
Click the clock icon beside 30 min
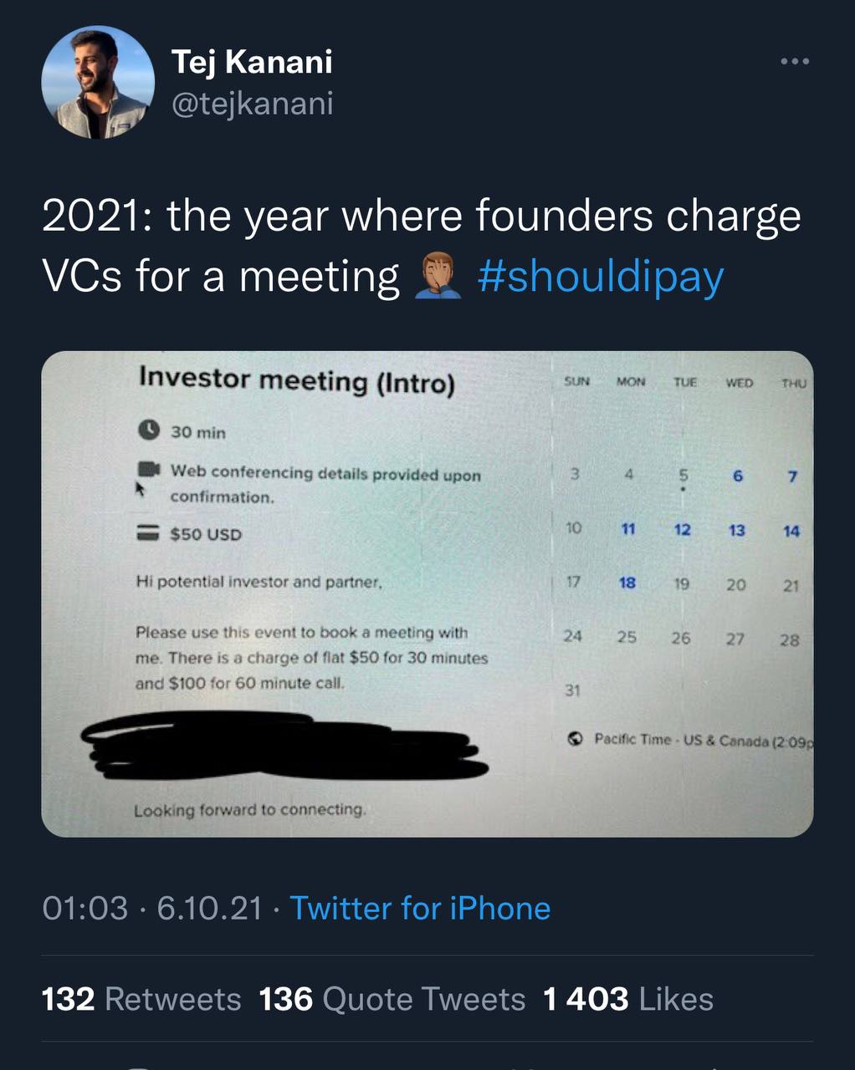click(x=149, y=431)
